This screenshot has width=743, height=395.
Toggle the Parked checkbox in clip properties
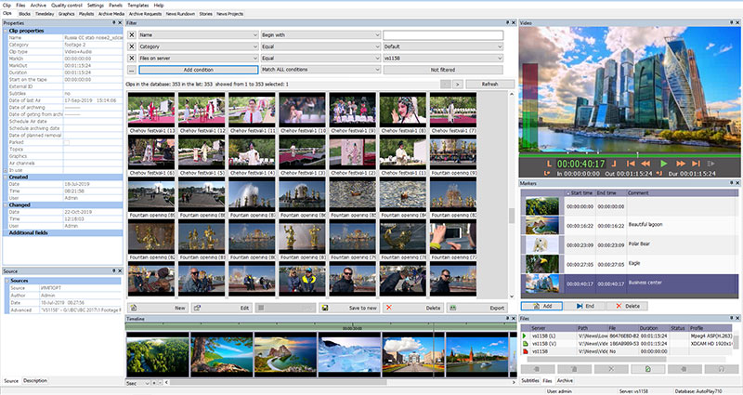pos(67,142)
